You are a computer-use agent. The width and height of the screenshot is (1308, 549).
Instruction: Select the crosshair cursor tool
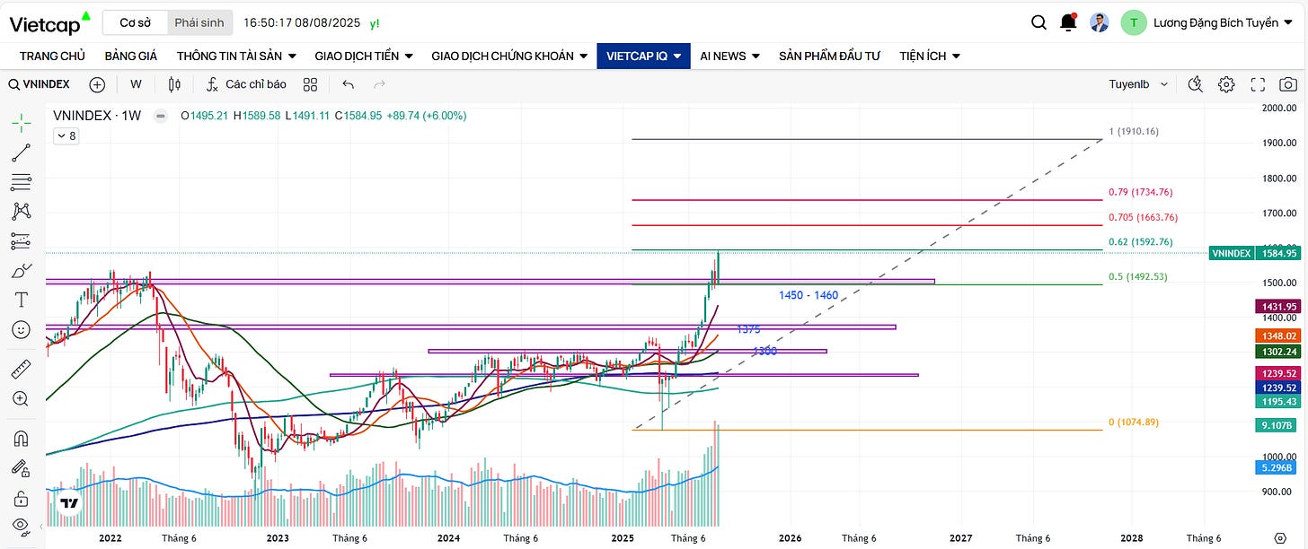(21, 123)
